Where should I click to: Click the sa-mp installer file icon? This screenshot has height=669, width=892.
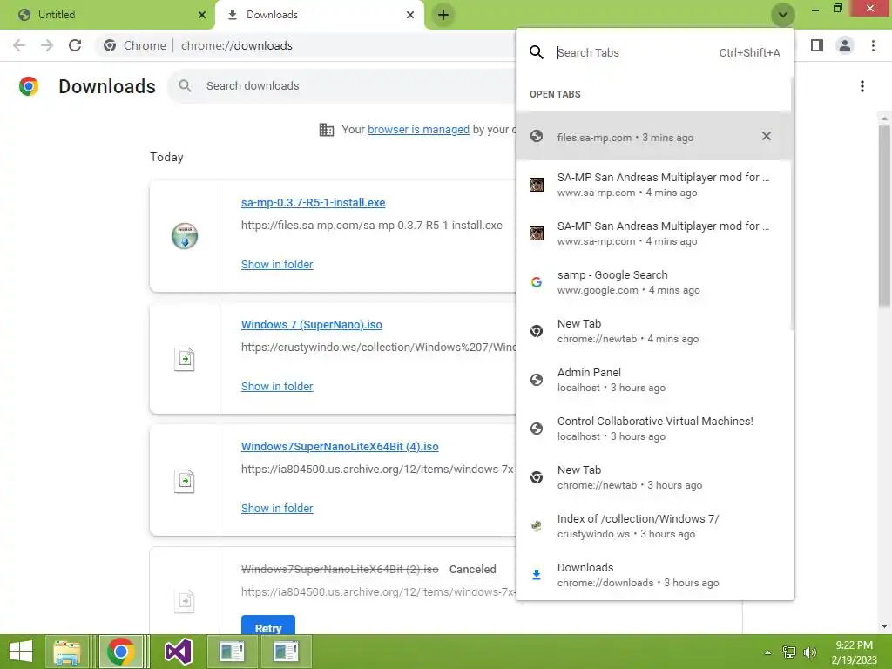pos(185,236)
